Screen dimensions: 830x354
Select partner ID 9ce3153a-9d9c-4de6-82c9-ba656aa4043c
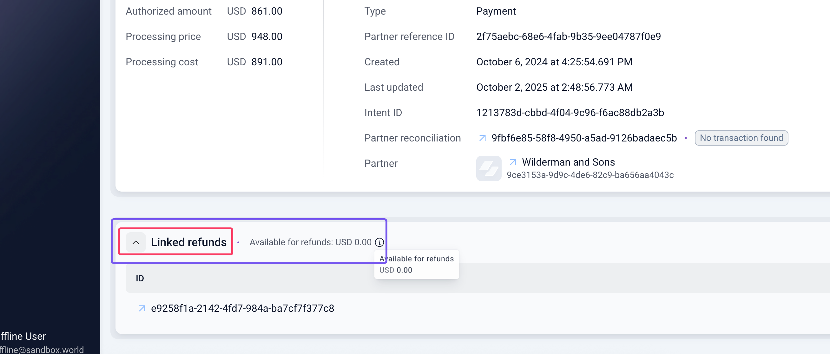pyautogui.click(x=590, y=175)
